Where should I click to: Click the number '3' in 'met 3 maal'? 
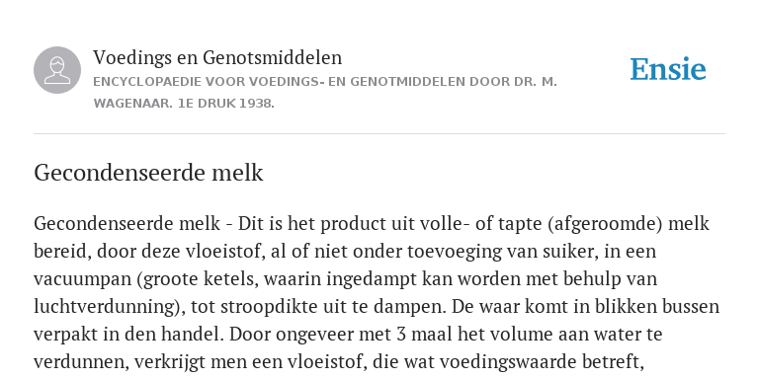point(403,335)
